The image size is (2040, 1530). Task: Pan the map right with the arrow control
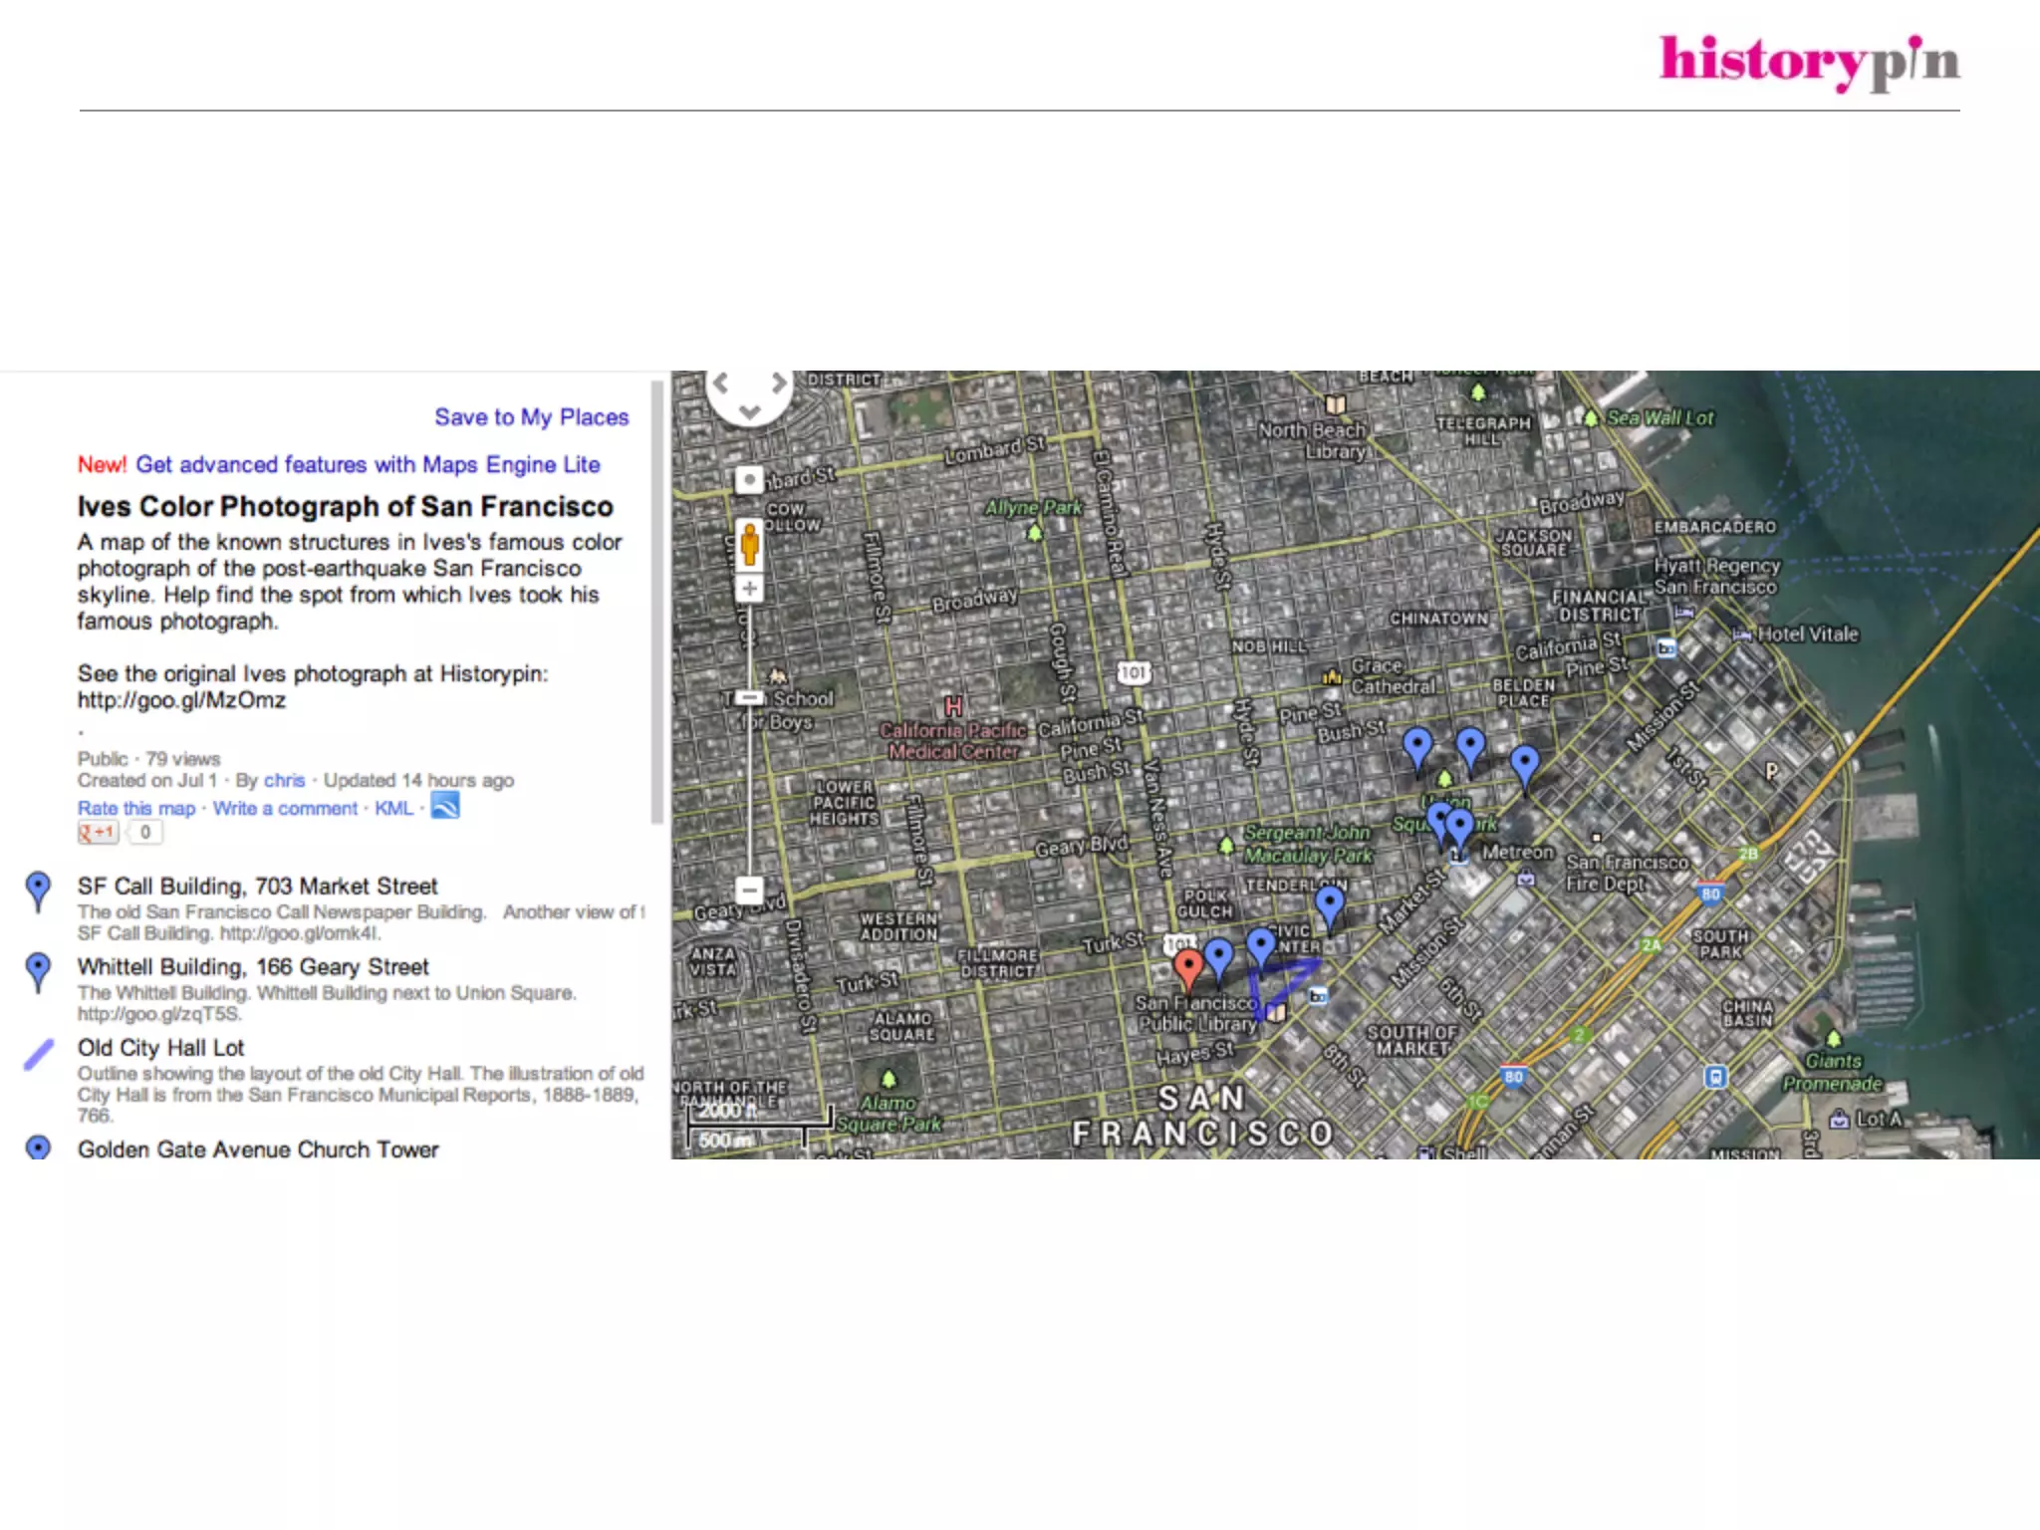tap(779, 382)
